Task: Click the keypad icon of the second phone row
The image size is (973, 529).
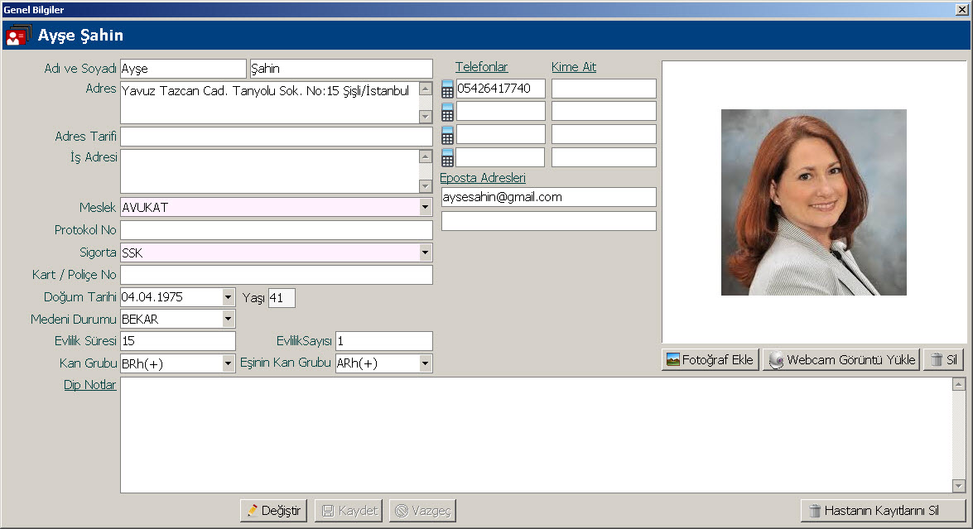Action: coord(447,113)
